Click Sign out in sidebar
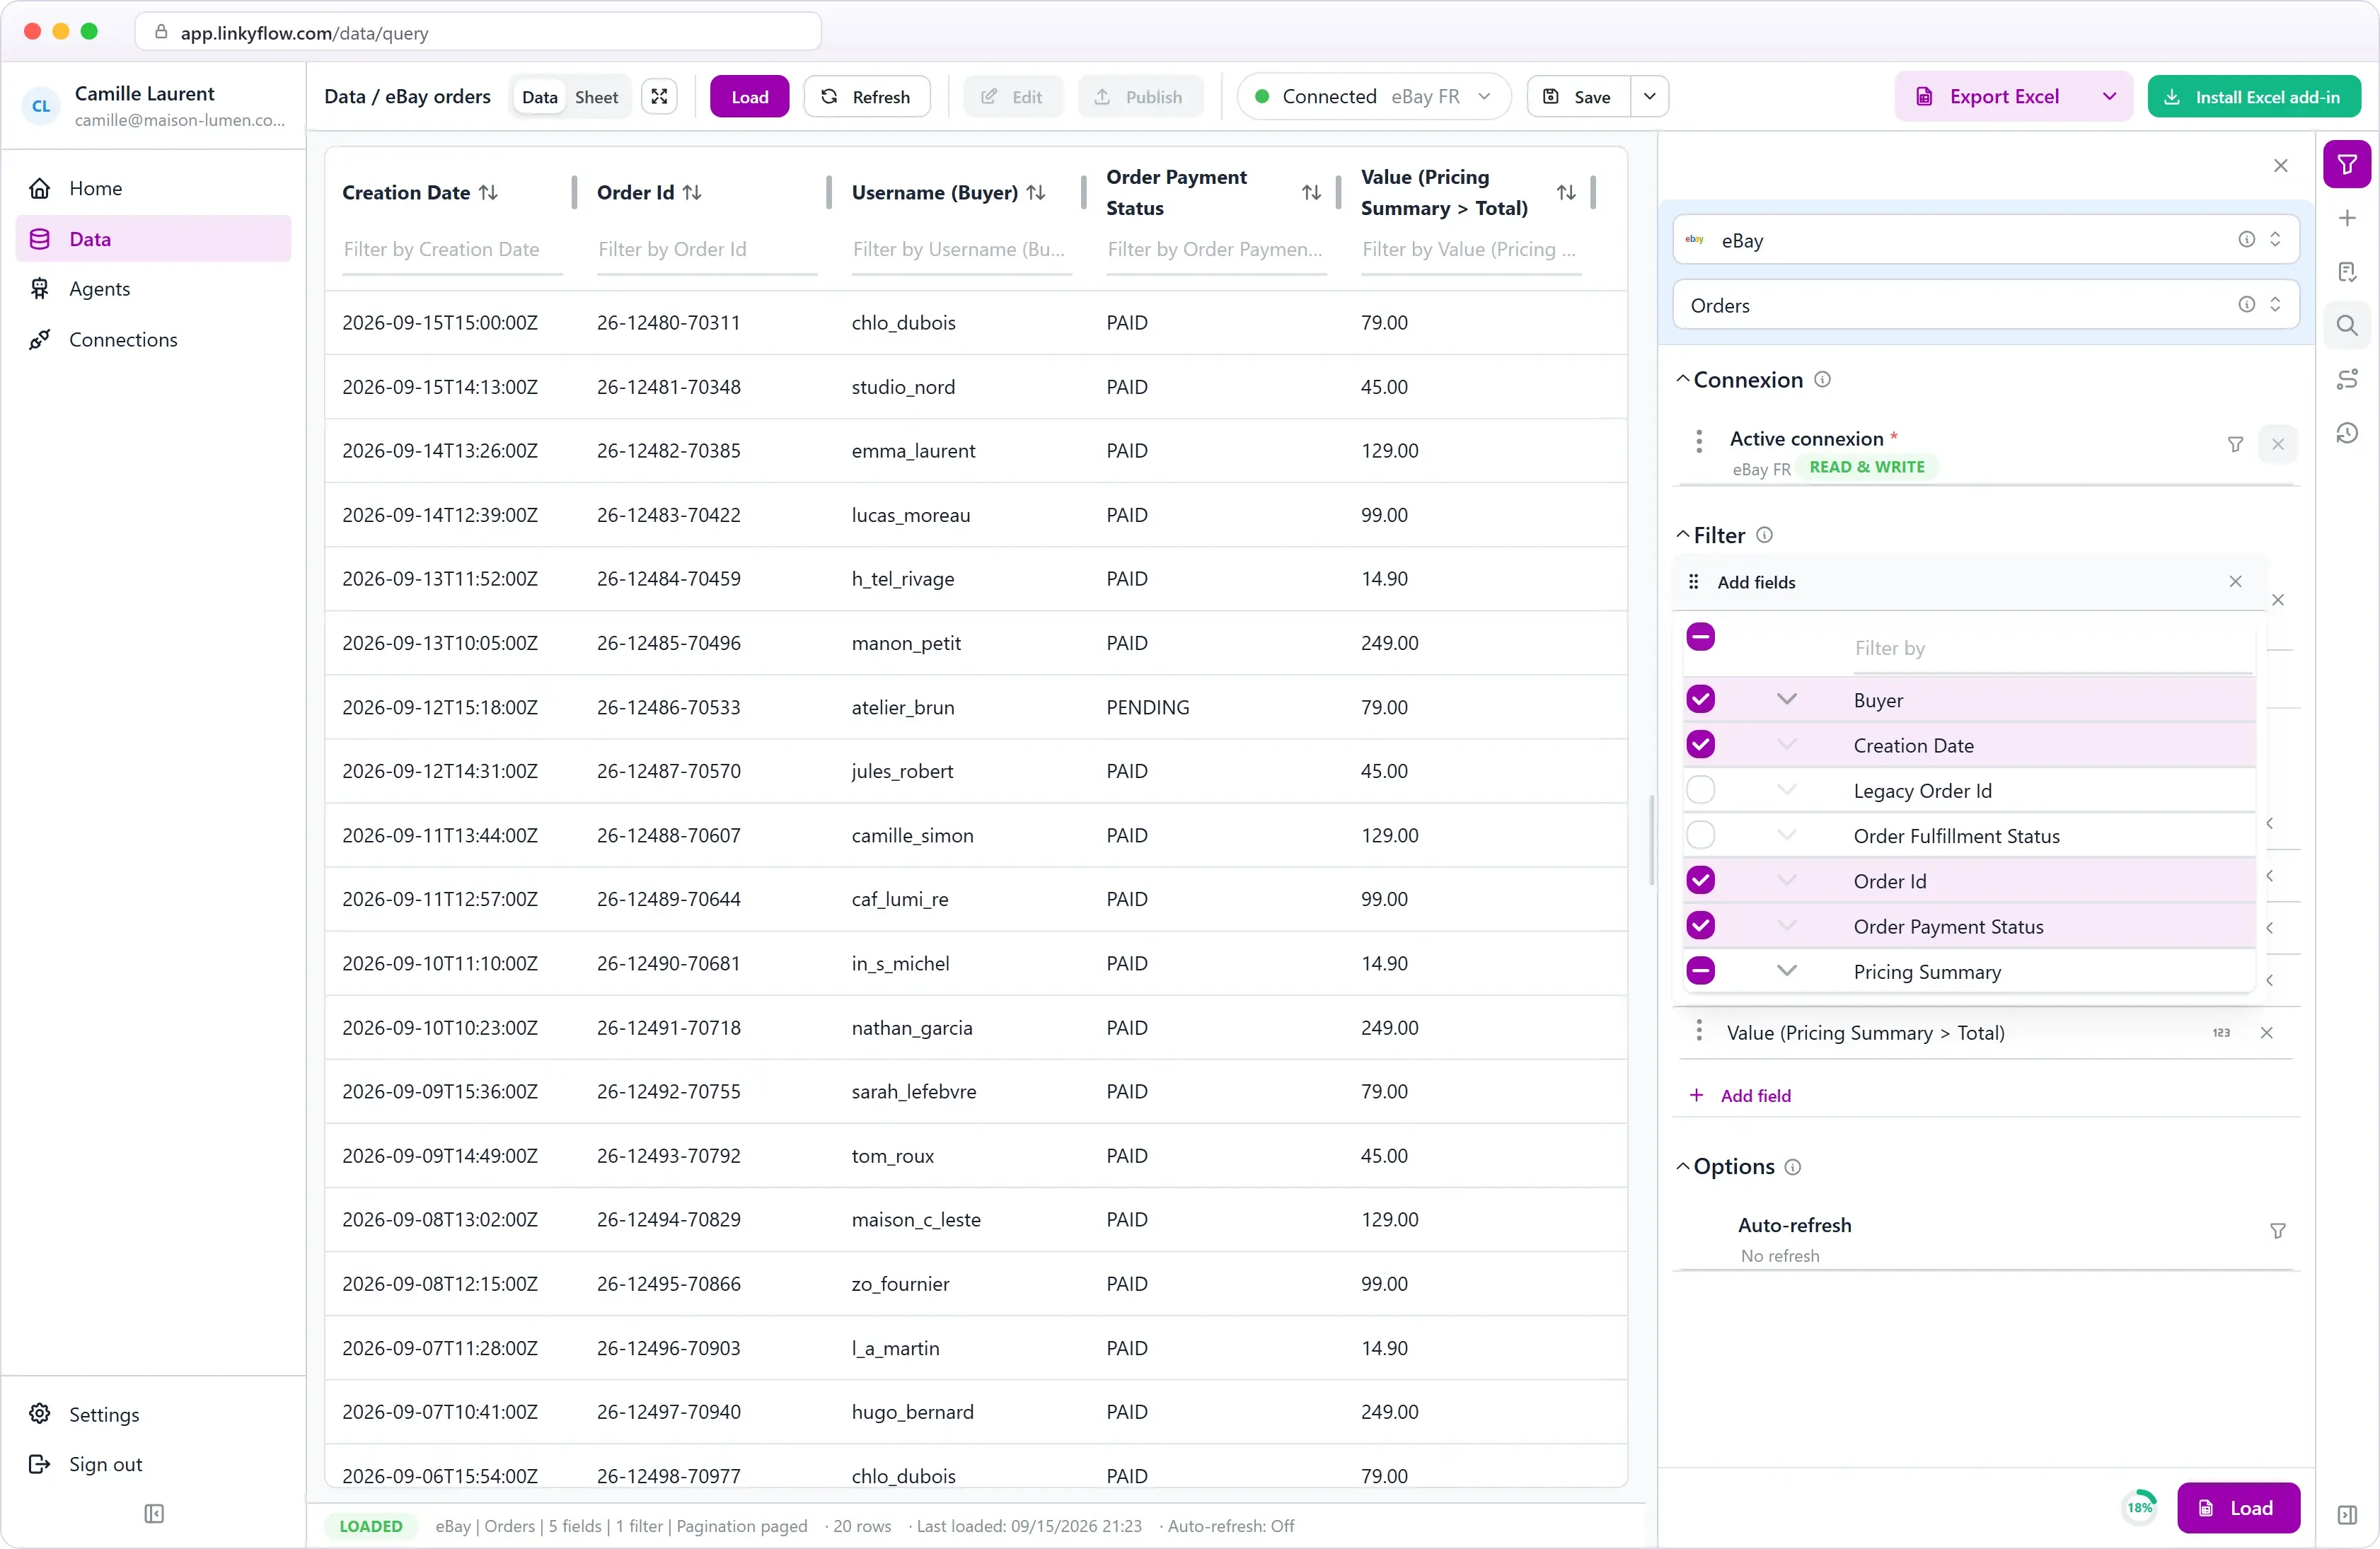2380x1549 pixels. (x=153, y=1464)
